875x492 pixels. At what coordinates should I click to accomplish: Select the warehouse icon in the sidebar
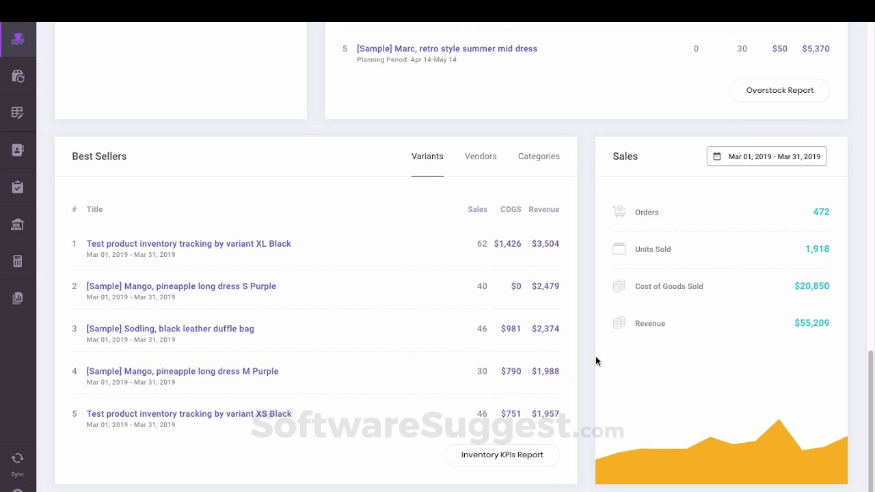tap(17, 224)
